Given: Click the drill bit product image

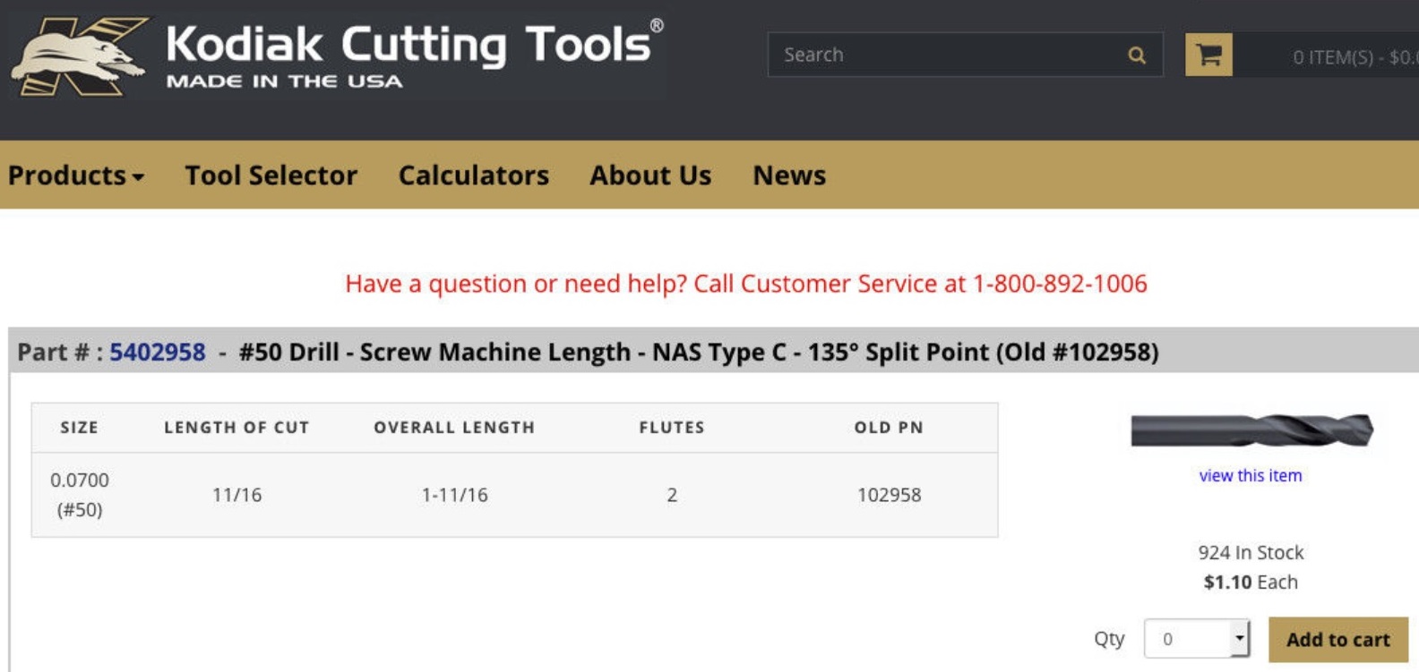Looking at the screenshot, I should point(1251,430).
